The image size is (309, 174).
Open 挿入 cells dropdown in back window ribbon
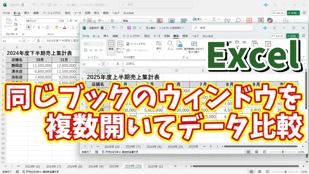click(x=206, y=19)
